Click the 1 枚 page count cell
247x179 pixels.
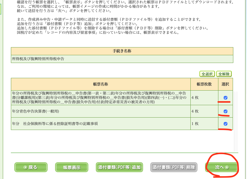click(195, 124)
